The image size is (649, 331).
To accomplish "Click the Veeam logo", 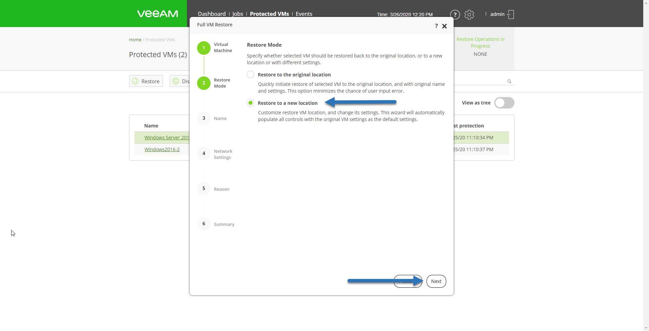I will pos(158,14).
